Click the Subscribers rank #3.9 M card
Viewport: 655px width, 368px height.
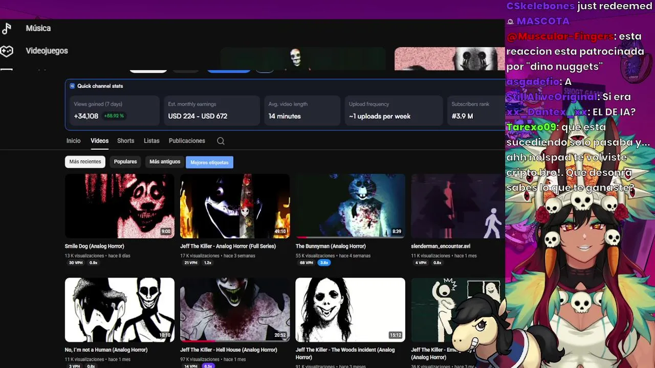475,110
